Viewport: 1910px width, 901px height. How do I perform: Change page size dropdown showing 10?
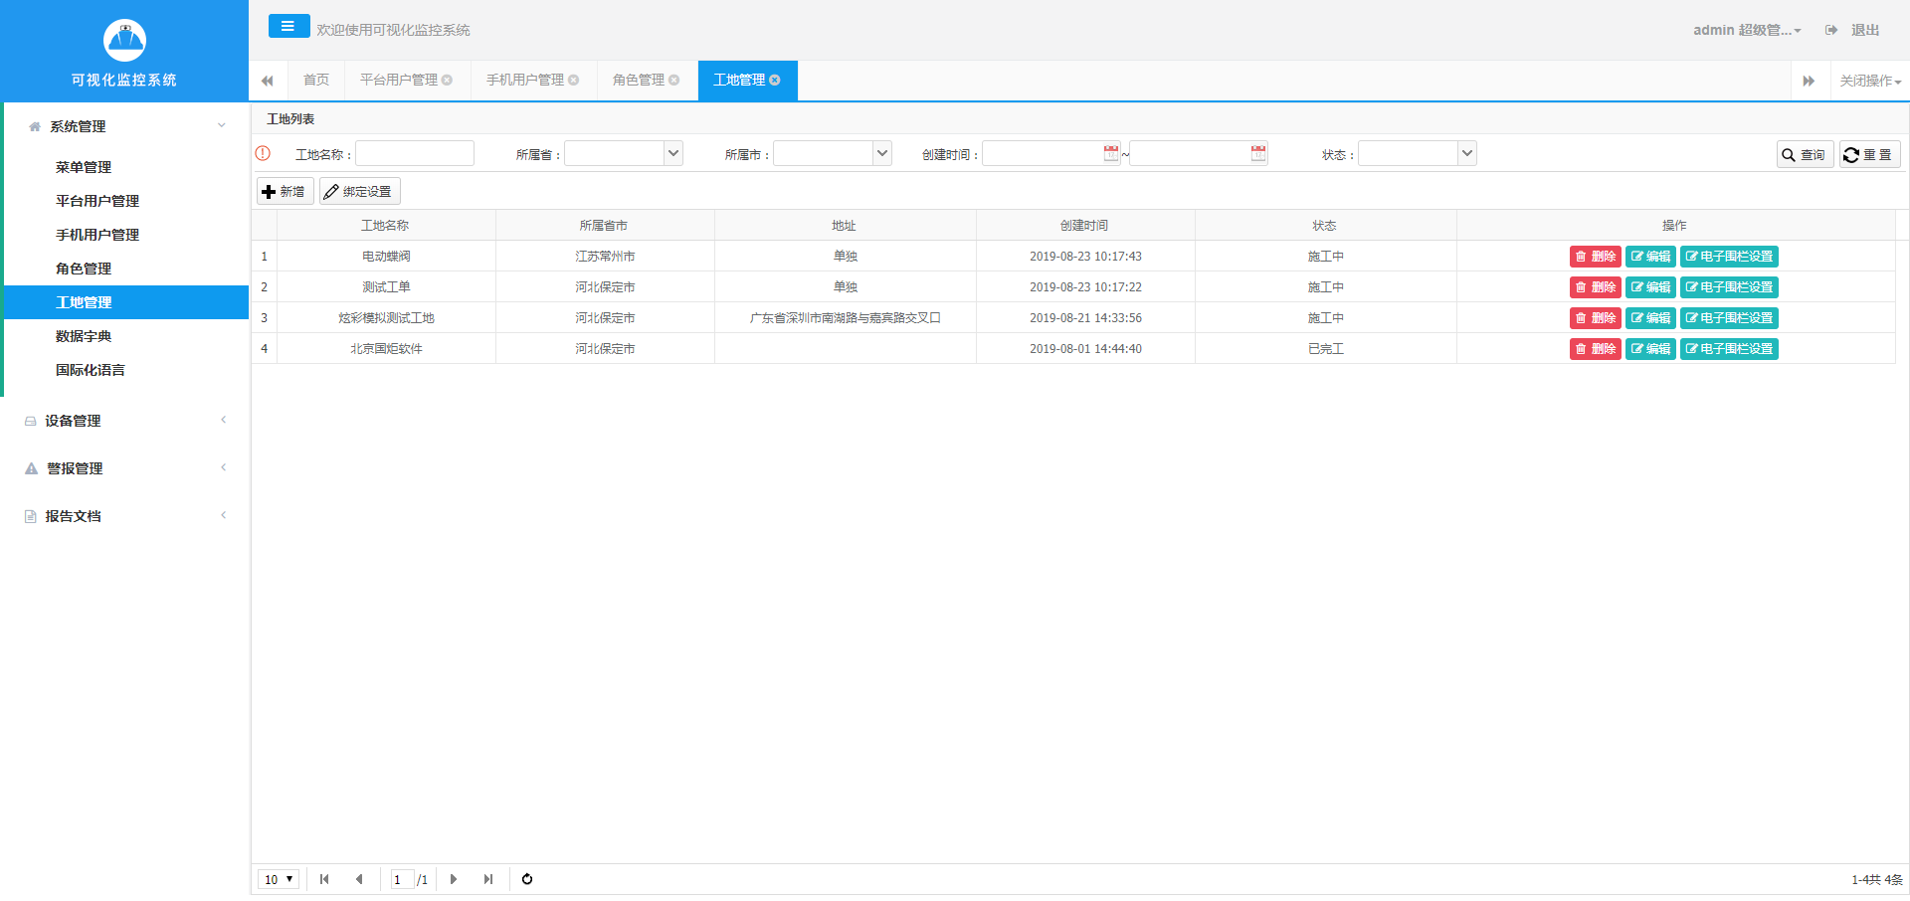tap(279, 879)
